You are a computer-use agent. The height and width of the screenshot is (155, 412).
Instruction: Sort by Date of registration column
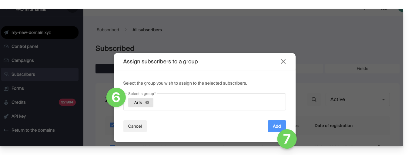click(333, 126)
